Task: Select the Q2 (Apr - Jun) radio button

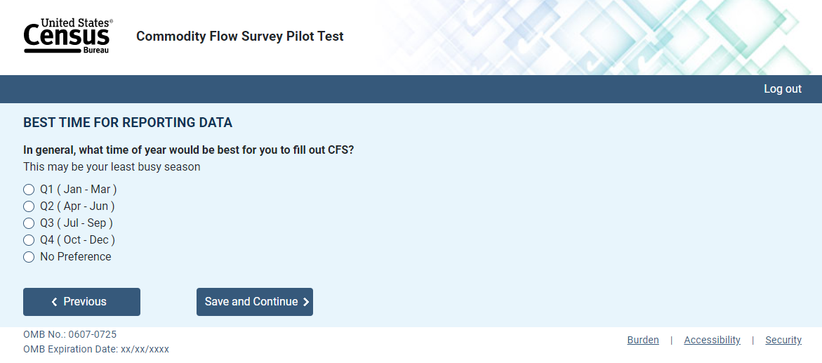Action: (29, 206)
